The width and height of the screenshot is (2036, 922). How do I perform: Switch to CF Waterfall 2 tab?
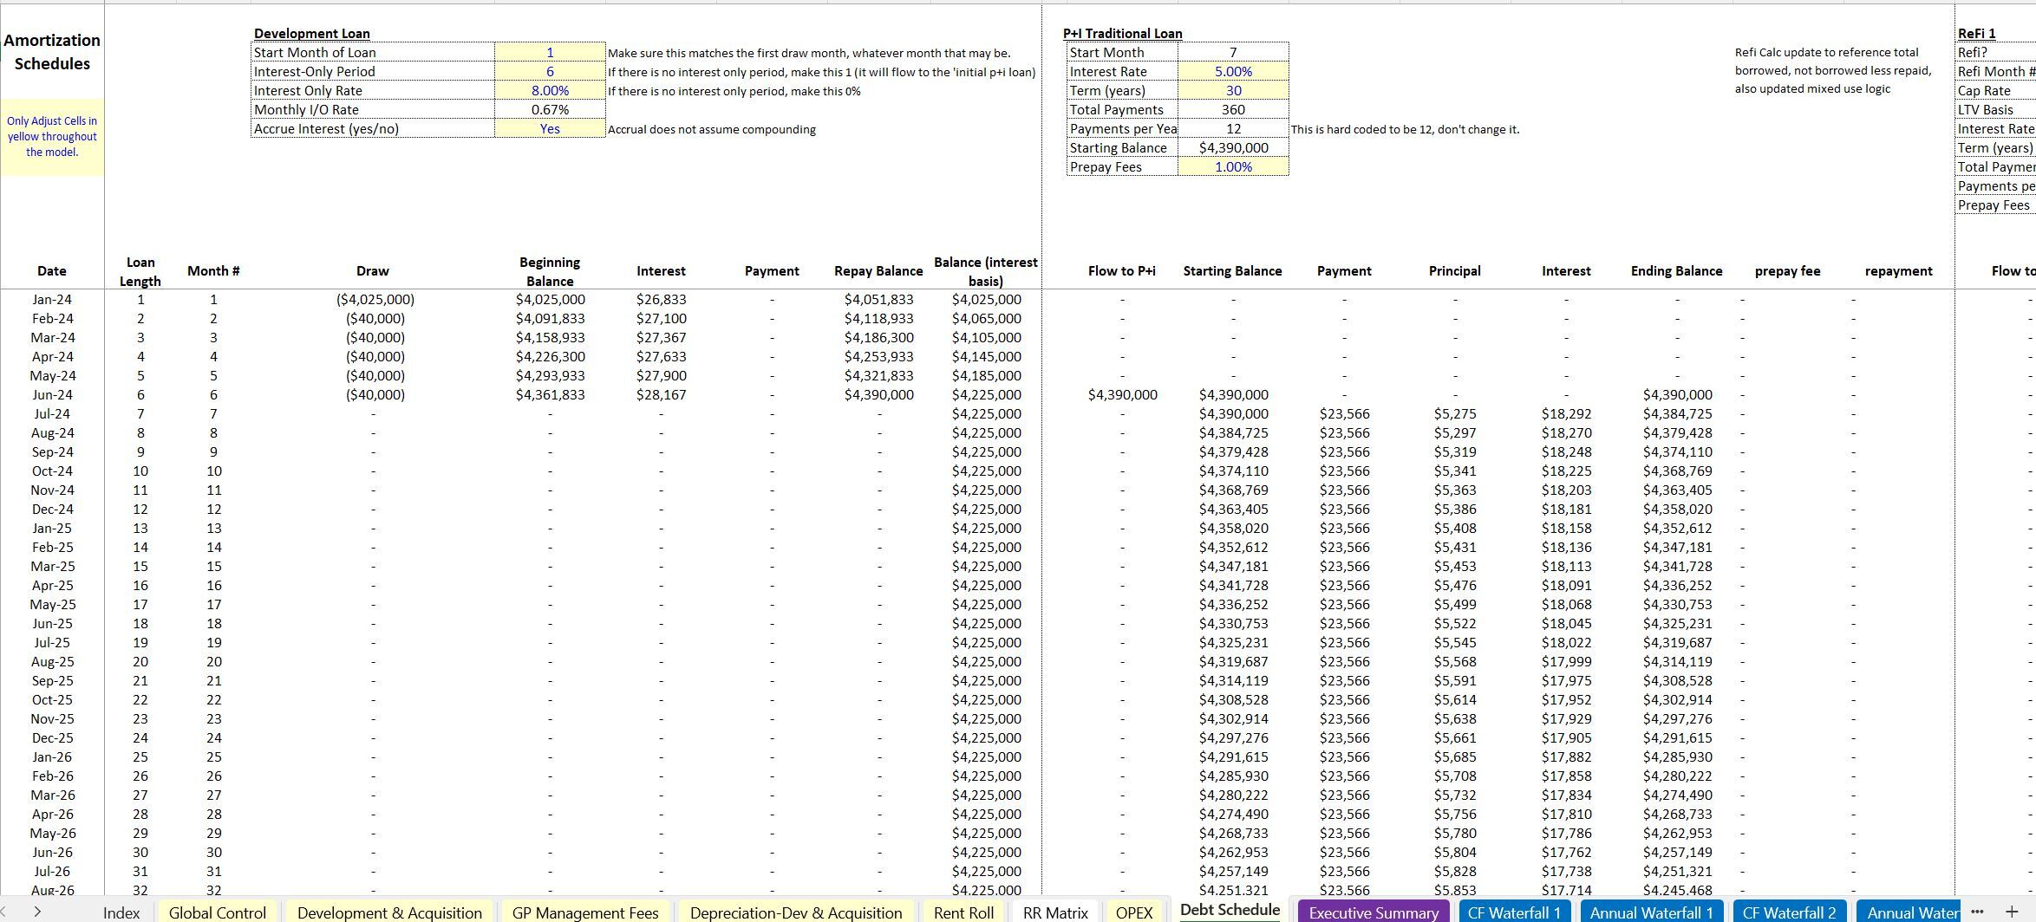(1789, 912)
